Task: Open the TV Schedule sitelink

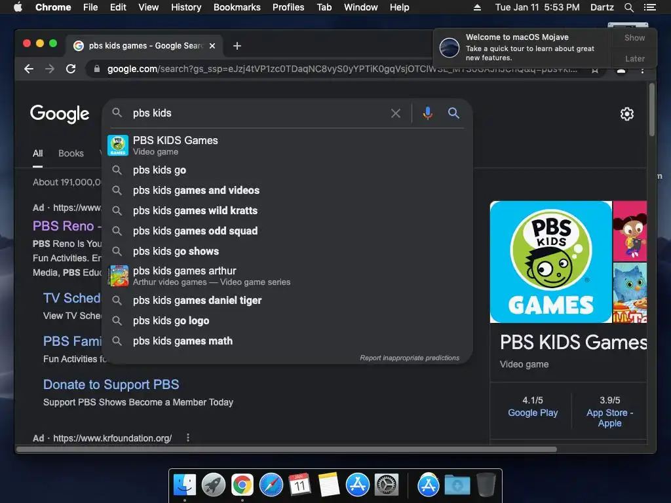Action: (x=72, y=298)
